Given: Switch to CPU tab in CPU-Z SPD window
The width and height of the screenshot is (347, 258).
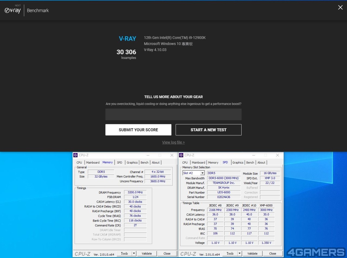Looking at the screenshot, I should click(x=185, y=163).
